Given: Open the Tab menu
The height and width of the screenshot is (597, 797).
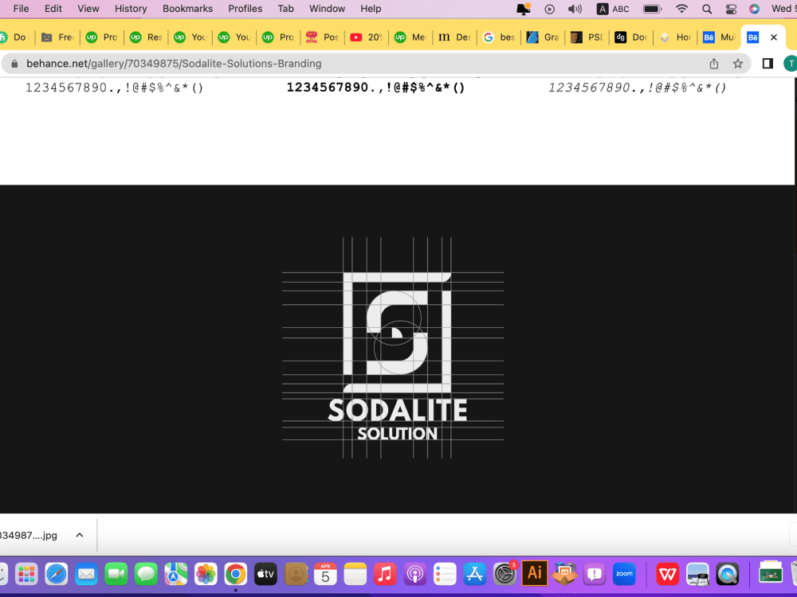Looking at the screenshot, I should (x=285, y=9).
